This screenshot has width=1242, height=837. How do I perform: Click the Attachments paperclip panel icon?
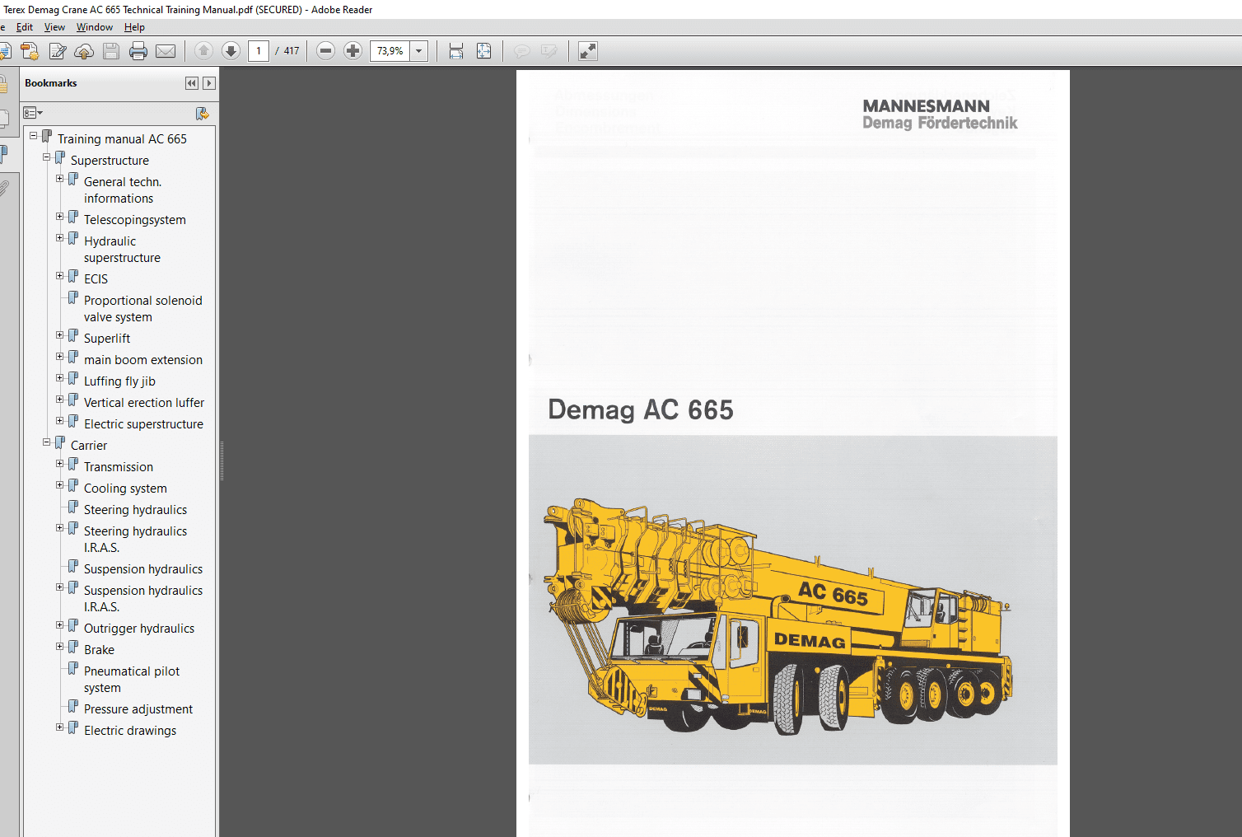[6, 188]
